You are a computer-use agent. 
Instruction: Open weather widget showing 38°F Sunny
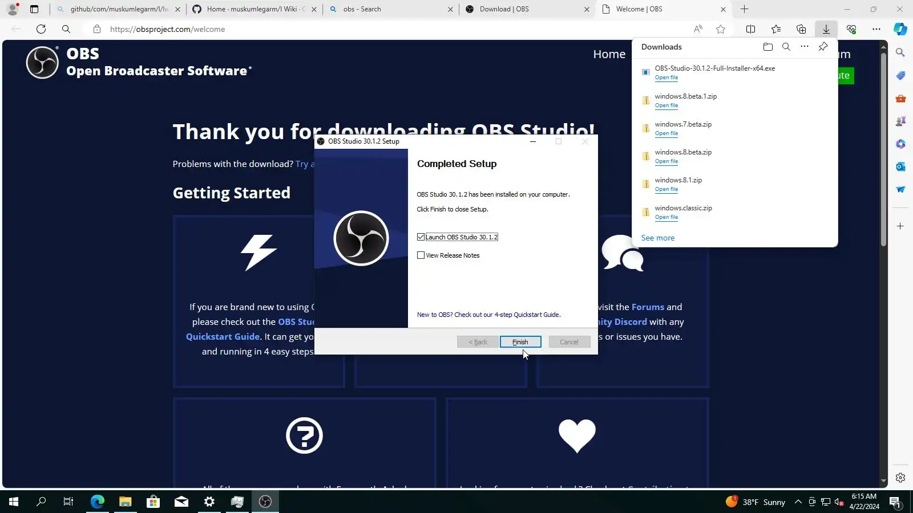[x=756, y=502]
